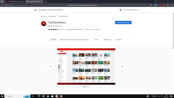The image size is (174, 98).
Task: Open the tab group dropdown arrow at top-left
Action: (5, 2)
